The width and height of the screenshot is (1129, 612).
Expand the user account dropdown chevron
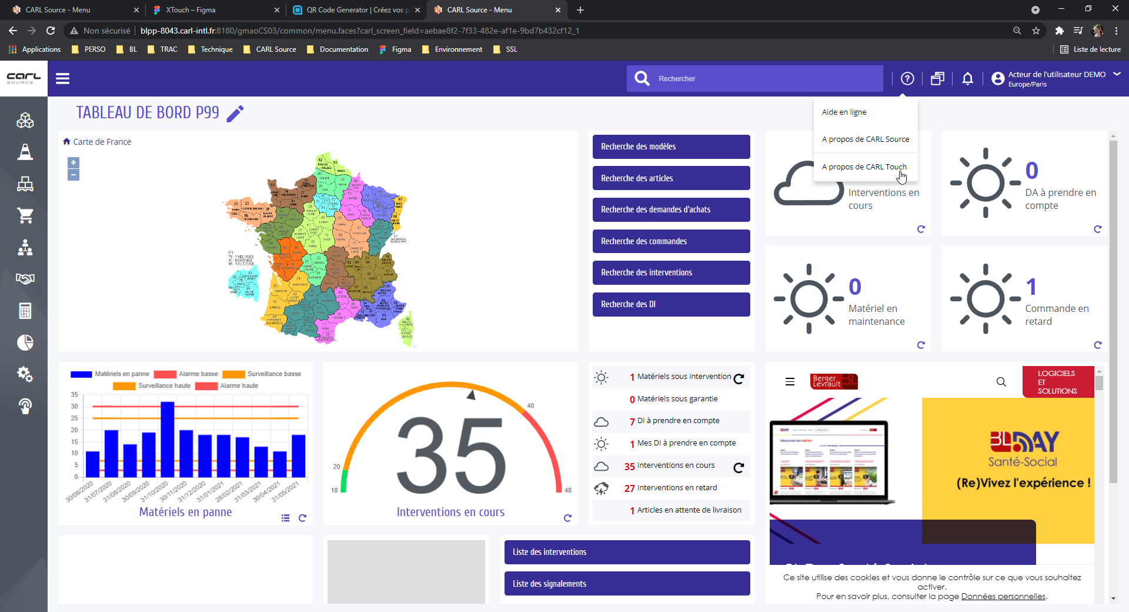(1117, 74)
